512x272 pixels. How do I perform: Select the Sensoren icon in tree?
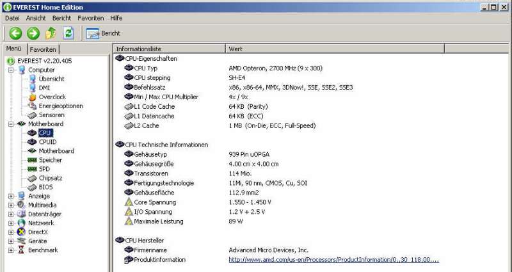click(x=32, y=115)
